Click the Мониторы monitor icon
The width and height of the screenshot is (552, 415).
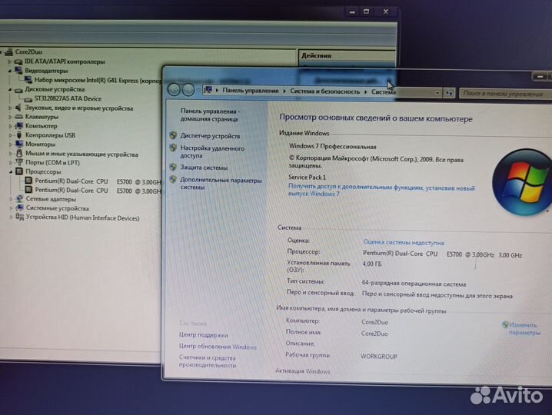tap(19, 144)
